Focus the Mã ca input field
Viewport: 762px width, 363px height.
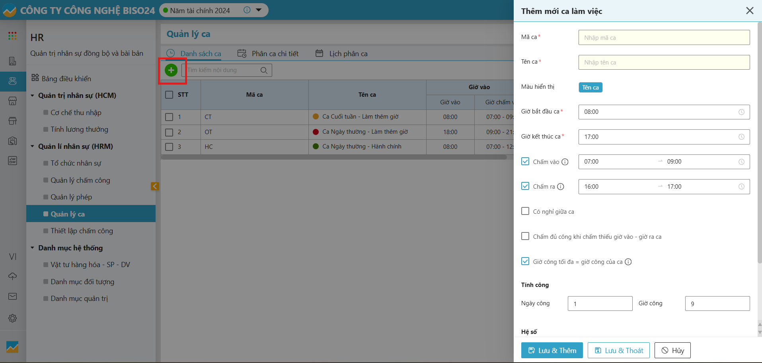coord(664,38)
